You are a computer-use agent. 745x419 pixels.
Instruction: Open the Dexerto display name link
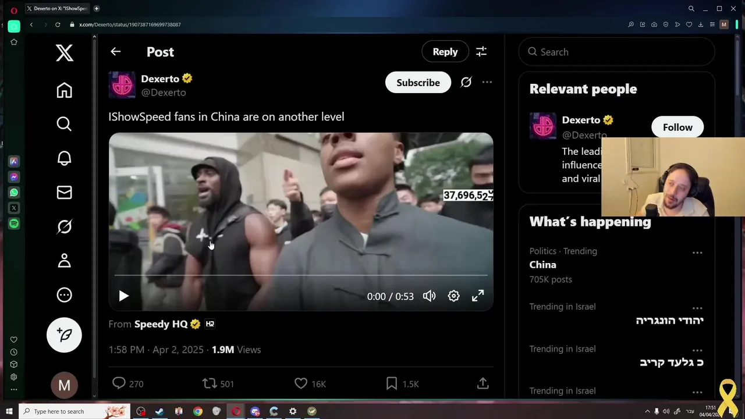[160, 79]
